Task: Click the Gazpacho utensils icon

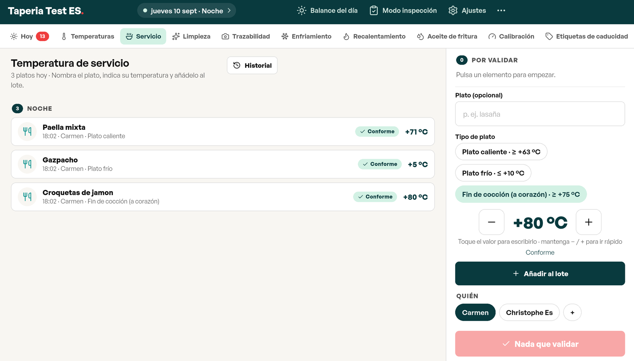Action: 27,164
